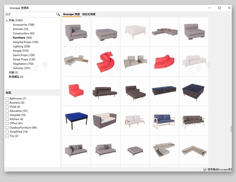Browse the Vehicles (101) category
The height and width of the screenshot is (182, 236).
click(x=22, y=68)
